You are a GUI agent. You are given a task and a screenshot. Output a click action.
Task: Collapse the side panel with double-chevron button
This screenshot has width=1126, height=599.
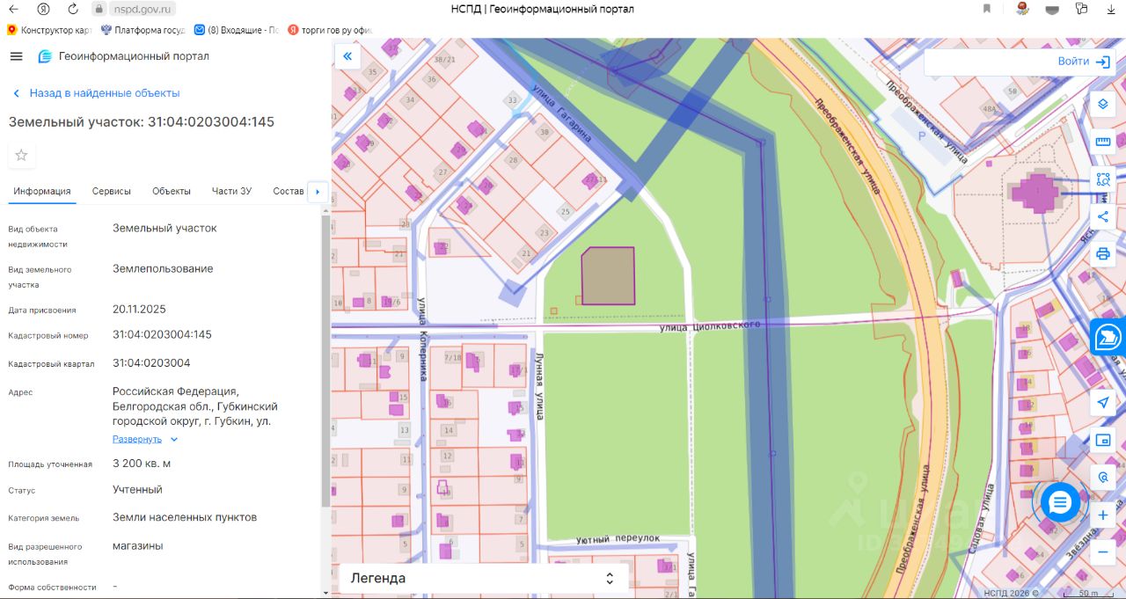pyautogui.click(x=347, y=56)
